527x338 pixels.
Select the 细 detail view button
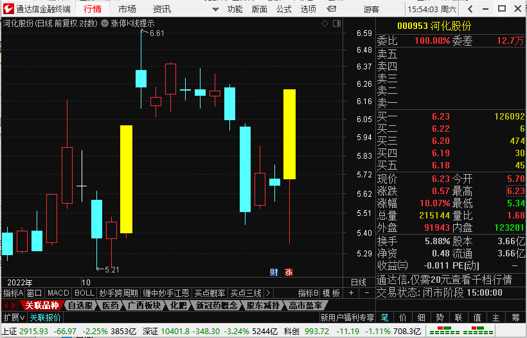click(422, 317)
